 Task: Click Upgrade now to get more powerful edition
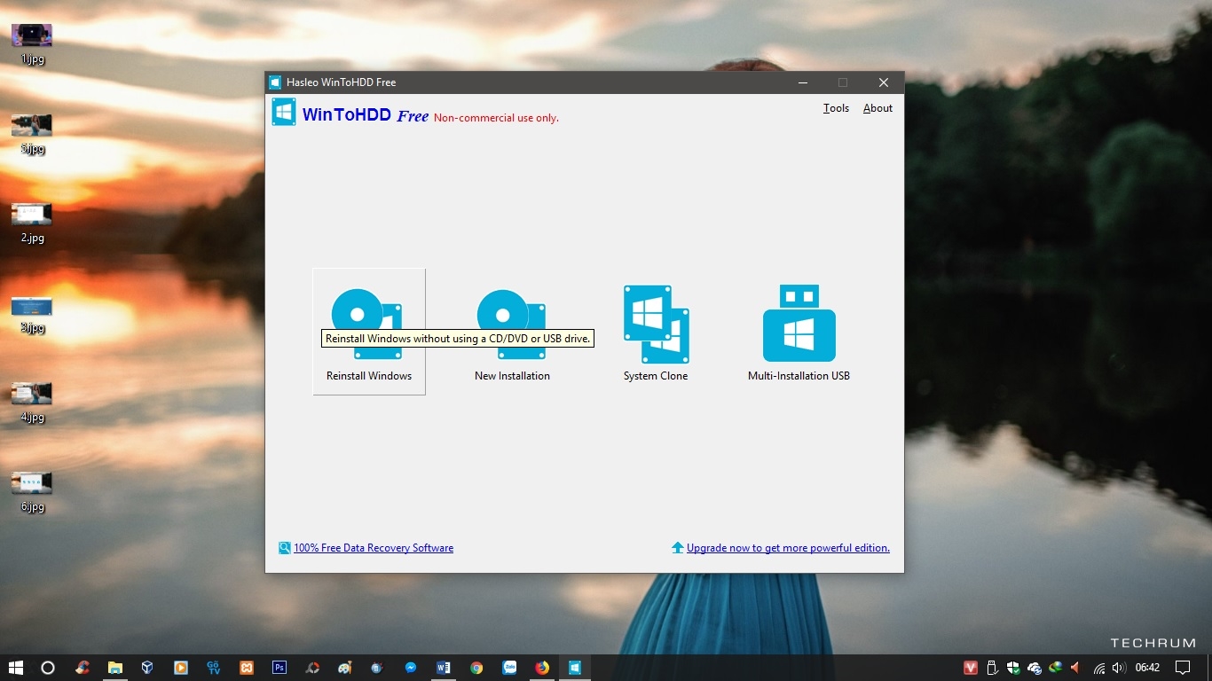pyautogui.click(x=788, y=548)
